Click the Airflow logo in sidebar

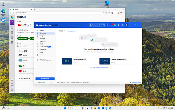click(12, 17)
